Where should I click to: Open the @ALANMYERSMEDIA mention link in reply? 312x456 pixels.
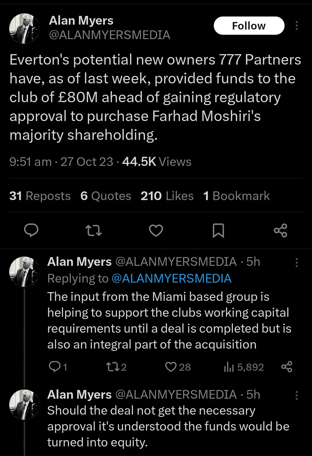[171, 279]
